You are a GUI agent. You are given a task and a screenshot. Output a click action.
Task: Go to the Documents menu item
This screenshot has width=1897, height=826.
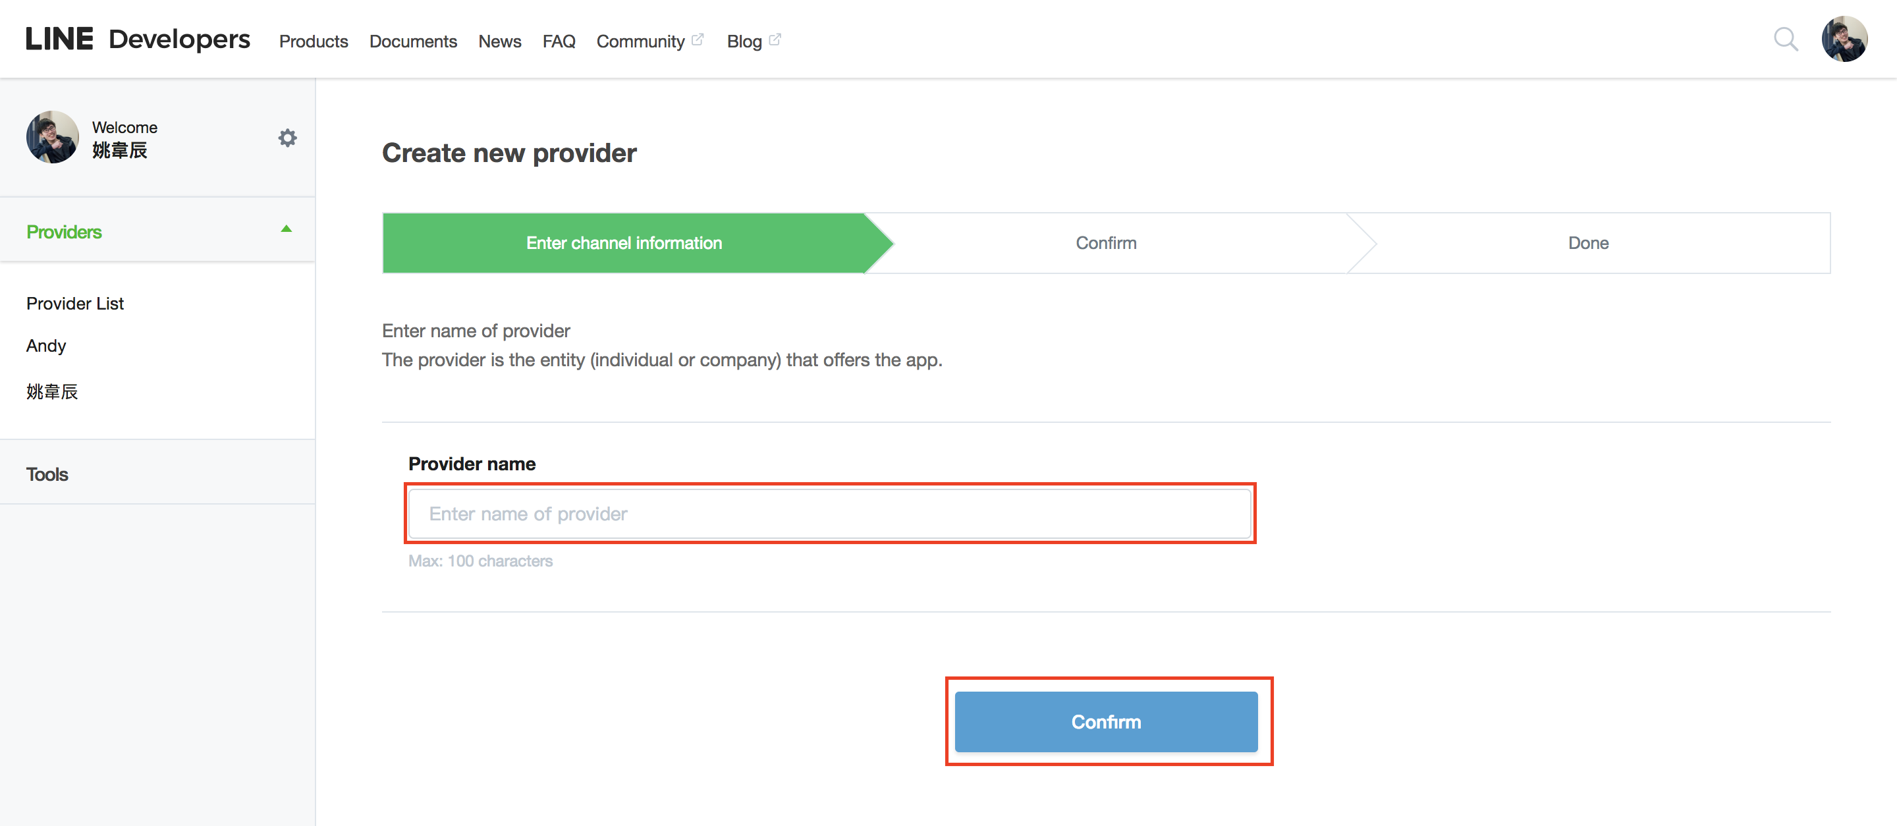pos(413,41)
